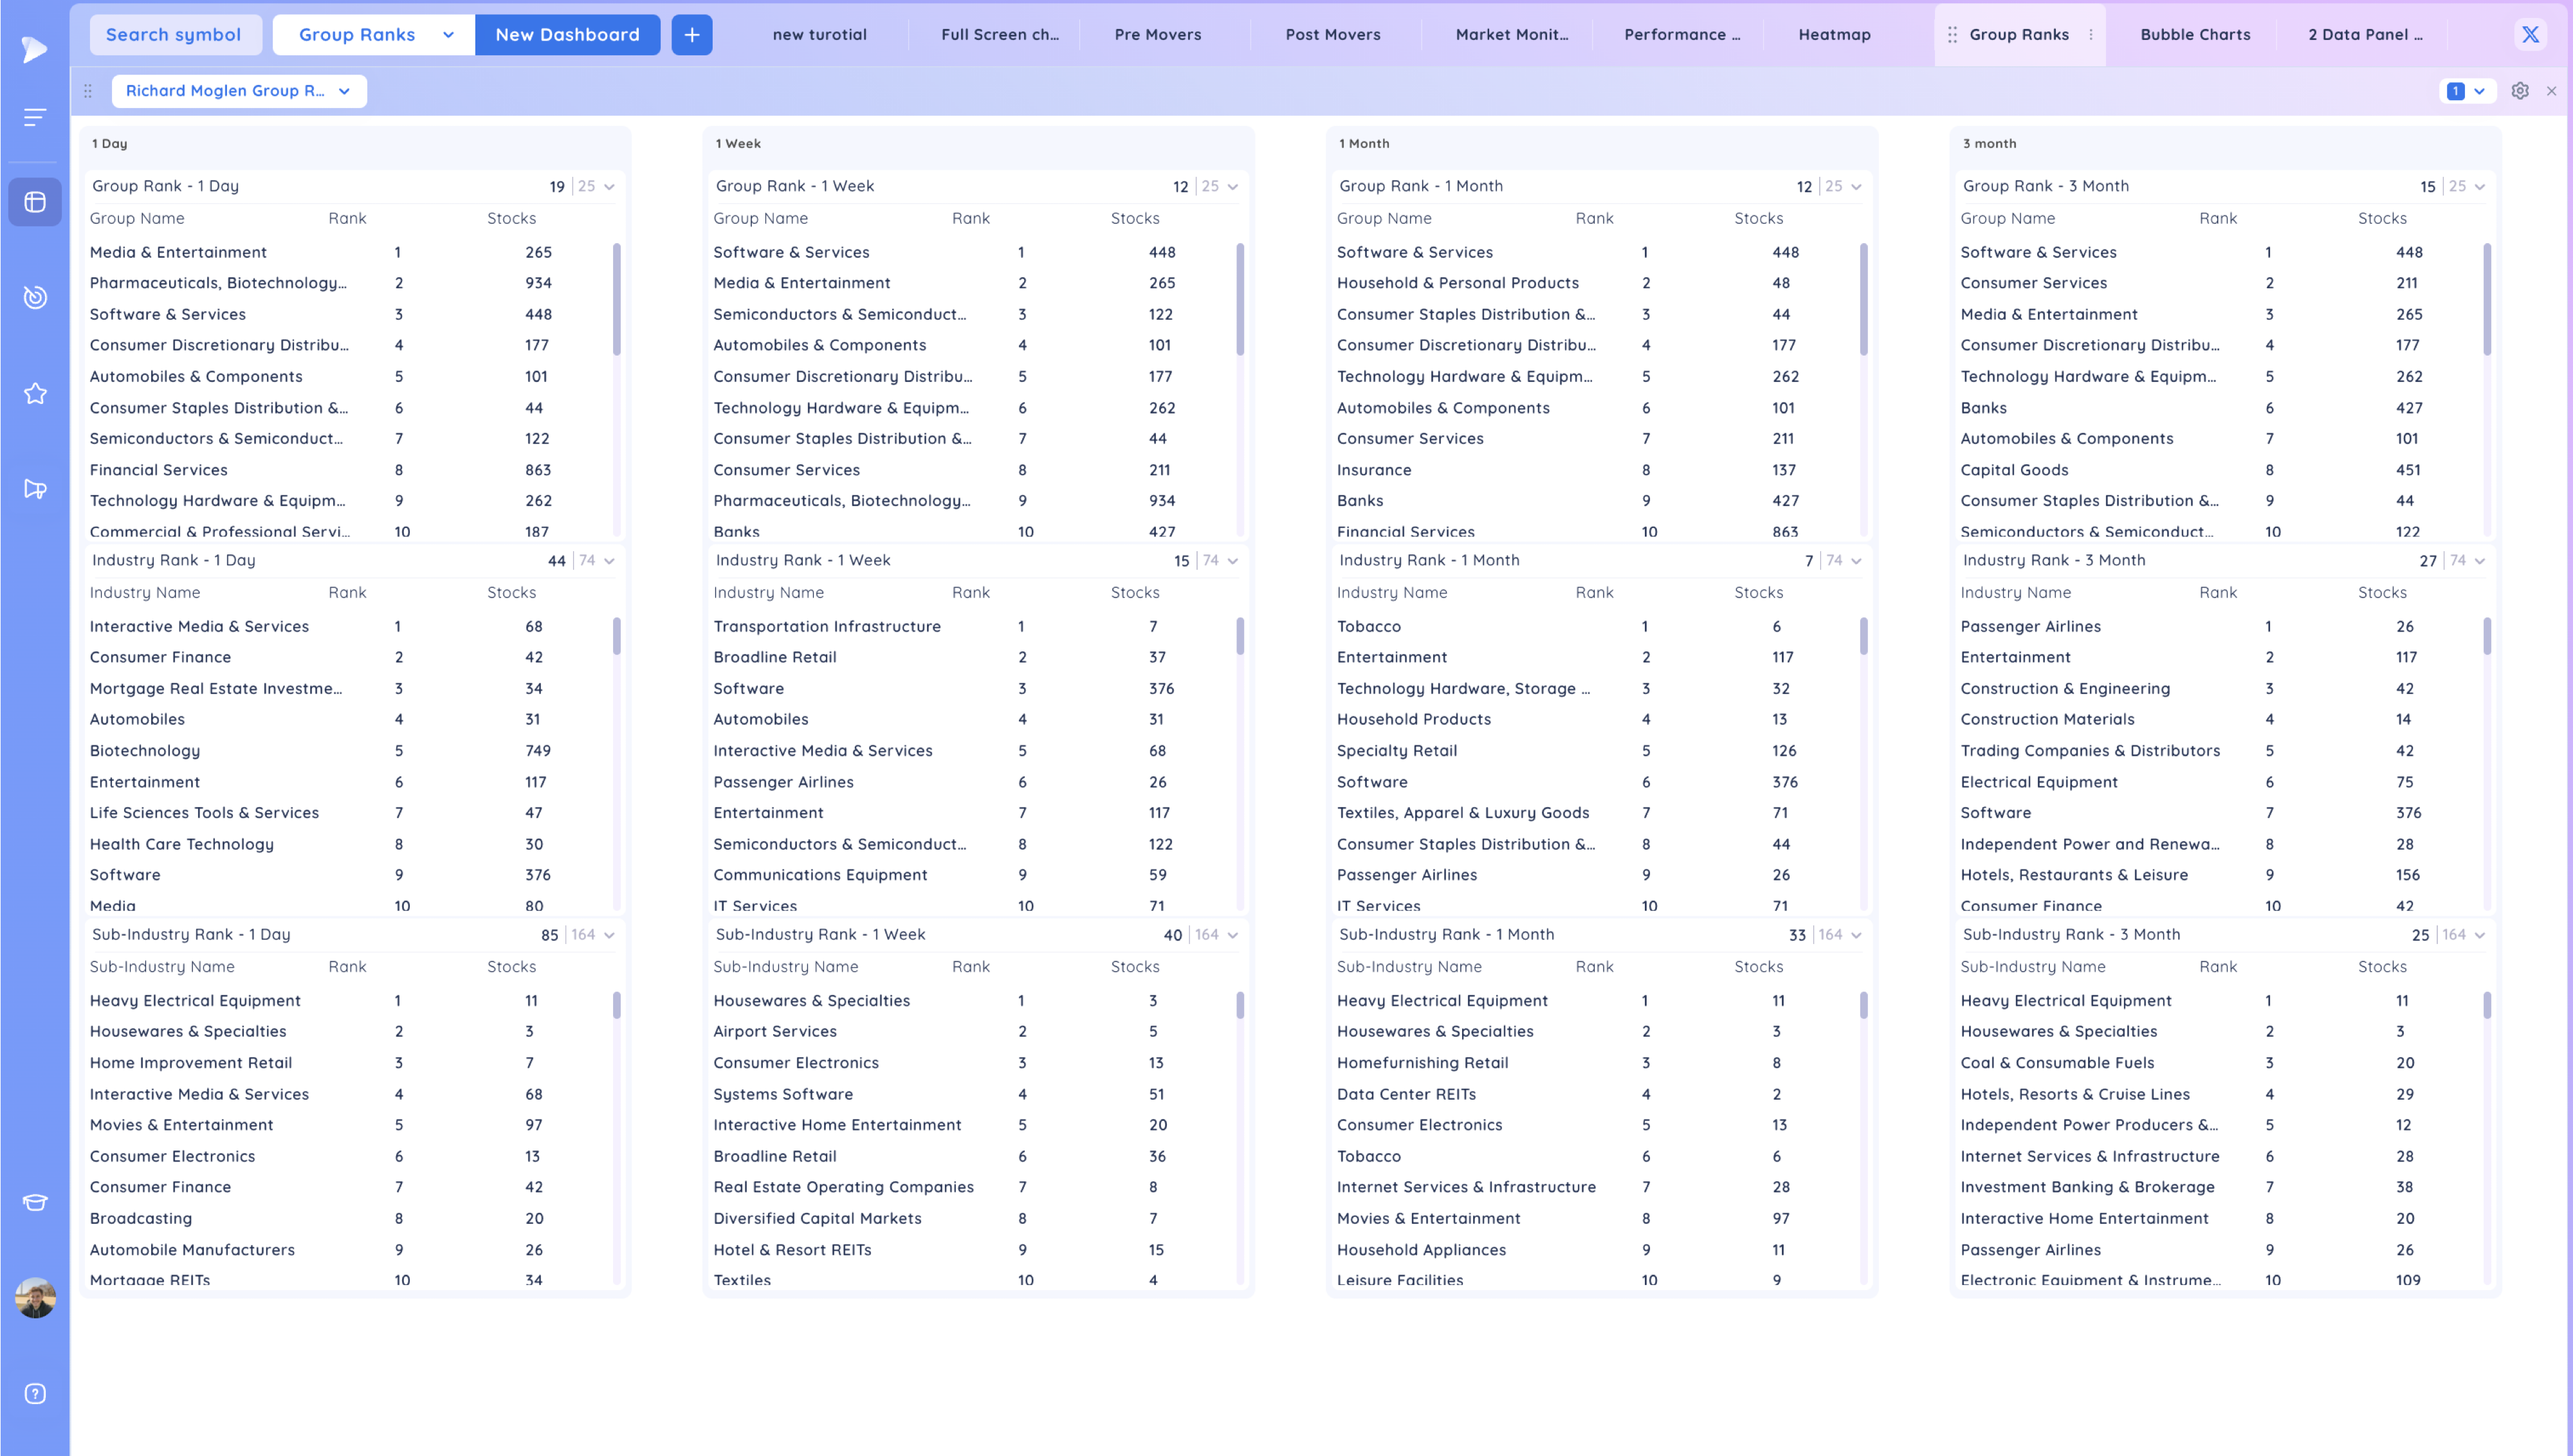The height and width of the screenshot is (1456, 2573).
Task: Expand the Industry Rank - 1 Day chevron
Action: [609, 561]
